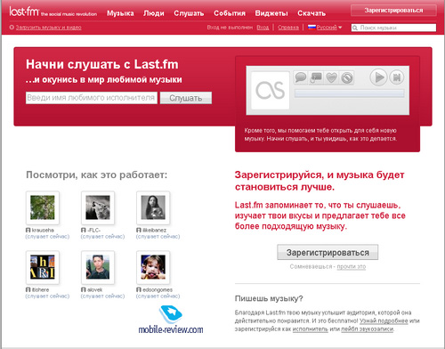Screen dimensions: 445x349
Task: Click the krauseha username link
Action: click(43, 230)
